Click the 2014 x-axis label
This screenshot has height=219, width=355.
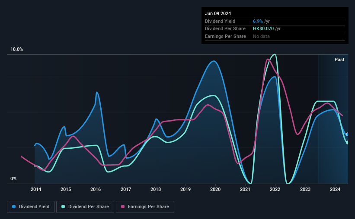tap(36, 189)
